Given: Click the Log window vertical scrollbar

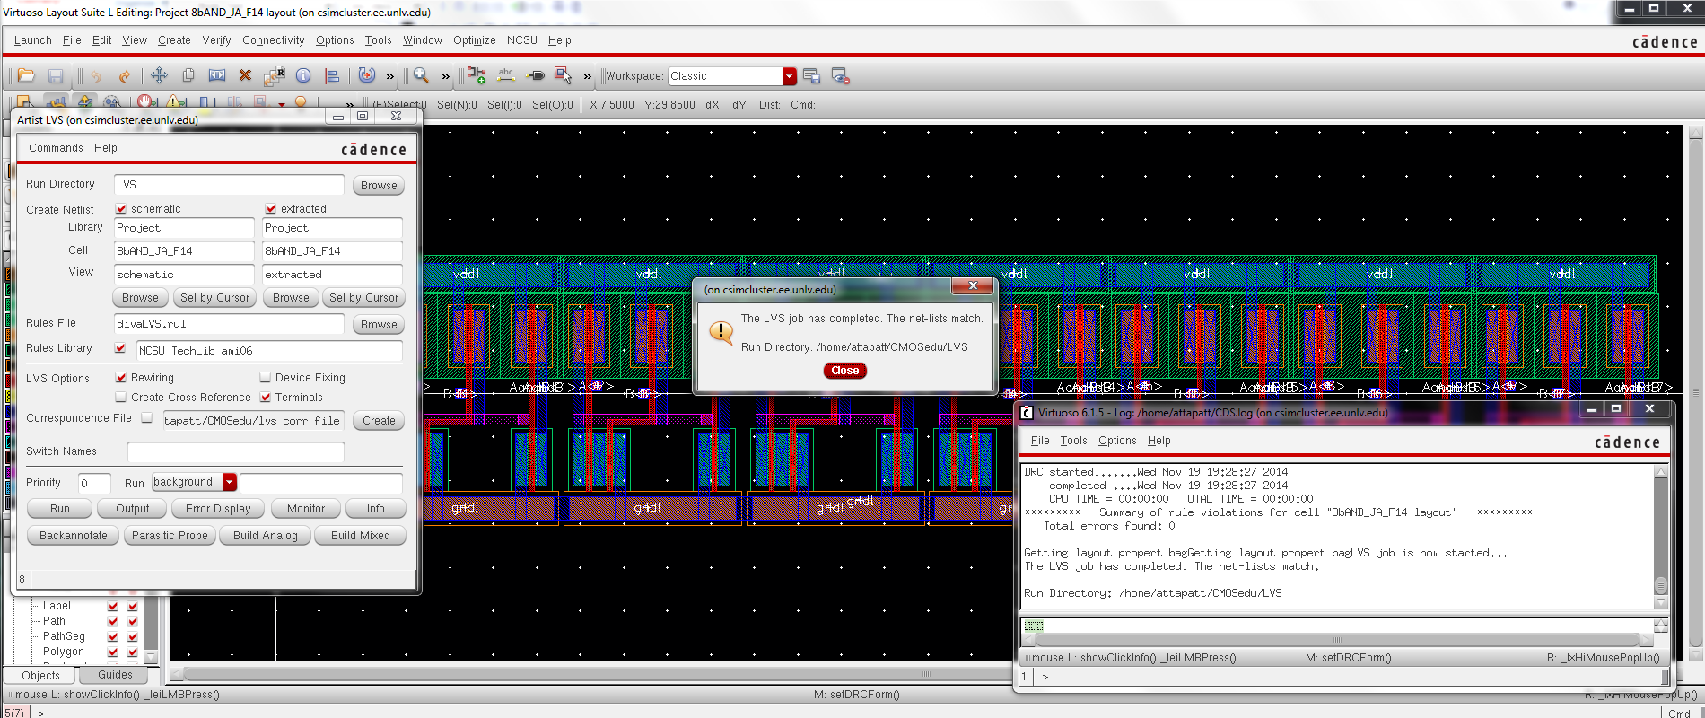Looking at the screenshot, I should click(1661, 538).
